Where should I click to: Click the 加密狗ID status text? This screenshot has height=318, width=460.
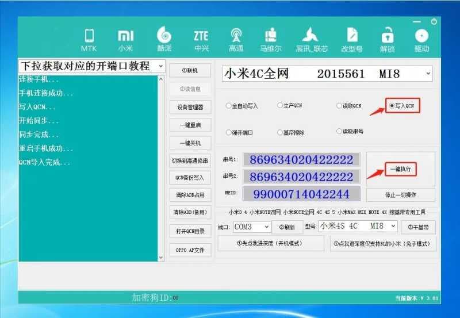(155, 297)
